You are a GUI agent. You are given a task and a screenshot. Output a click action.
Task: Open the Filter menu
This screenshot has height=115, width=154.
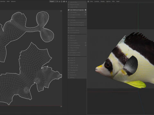113,1
